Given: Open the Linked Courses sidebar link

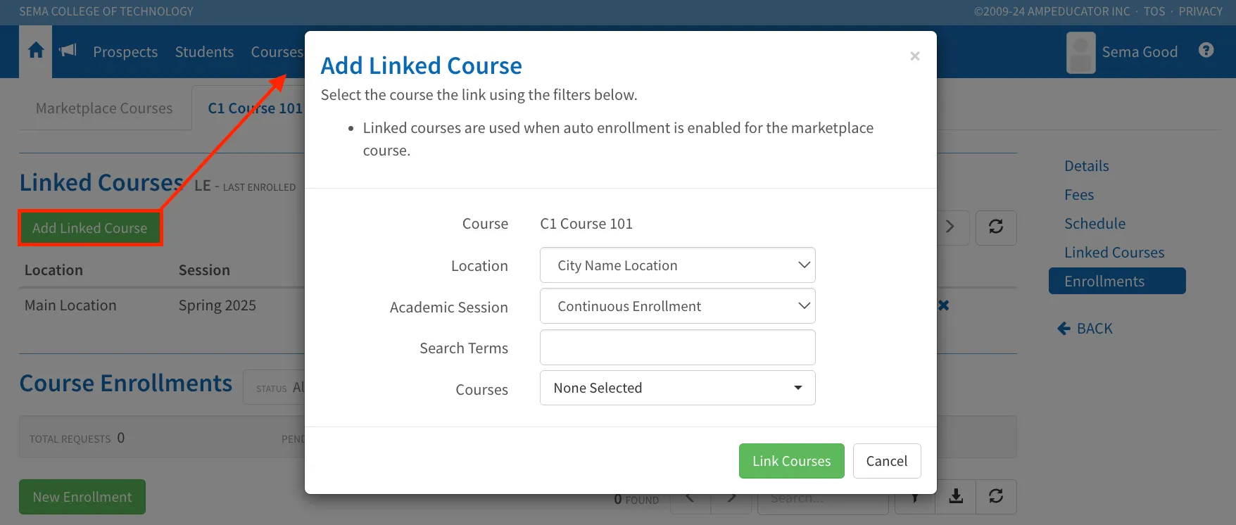Looking at the screenshot, I should point(1114,253).
